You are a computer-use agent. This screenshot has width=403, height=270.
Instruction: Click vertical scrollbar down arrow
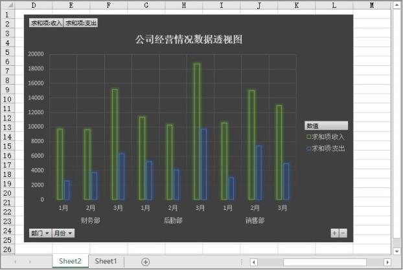click(x=397, y=251)
